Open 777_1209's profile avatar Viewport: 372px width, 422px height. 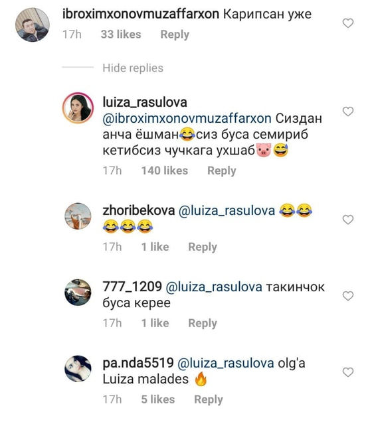78,292
